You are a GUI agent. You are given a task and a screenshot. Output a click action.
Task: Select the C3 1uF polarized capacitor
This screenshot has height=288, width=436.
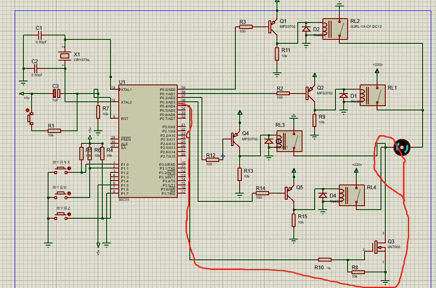(56, 93)
